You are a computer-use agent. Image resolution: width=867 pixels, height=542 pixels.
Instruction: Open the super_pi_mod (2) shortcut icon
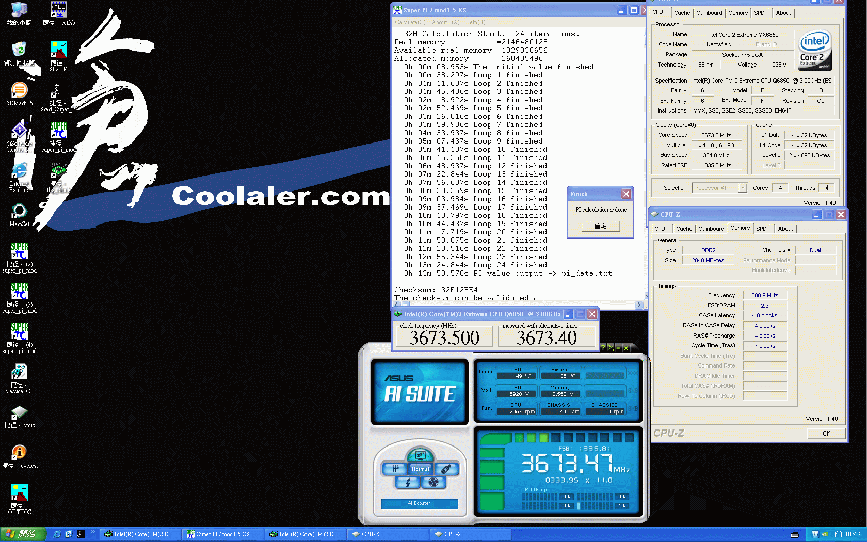pos(19,258)
